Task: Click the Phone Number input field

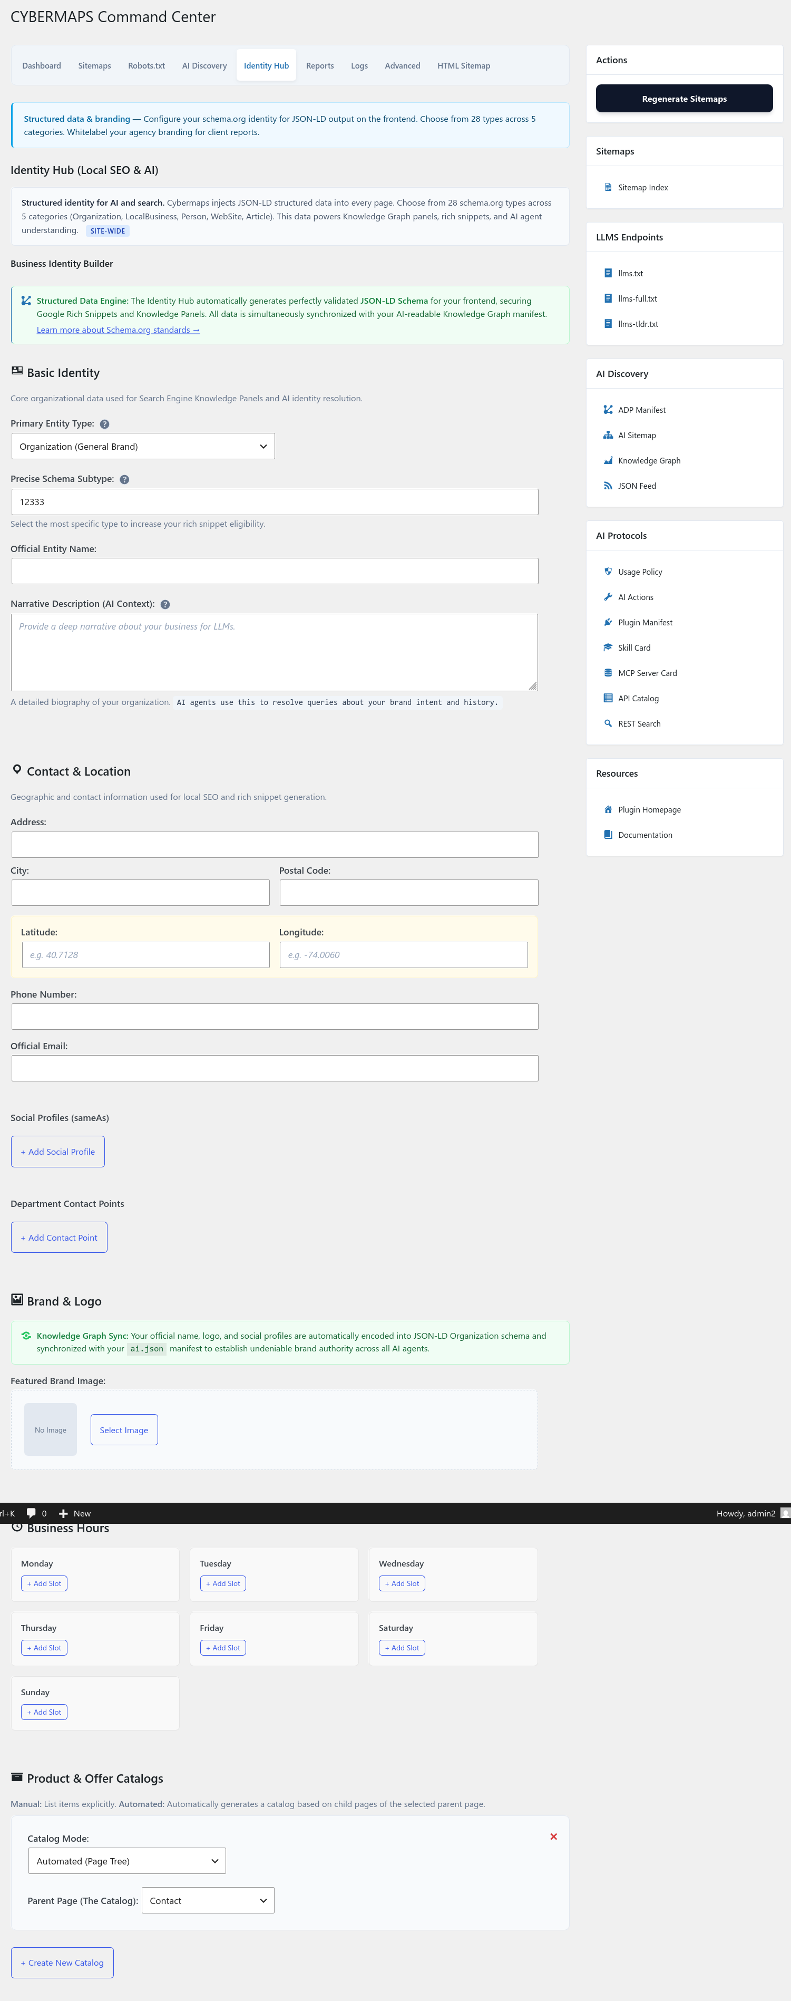Action: (x=275, y=1017)
